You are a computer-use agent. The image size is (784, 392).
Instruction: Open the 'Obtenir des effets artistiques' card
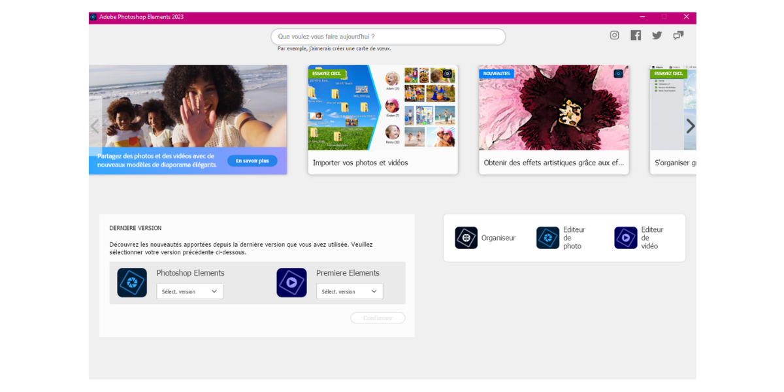(554, 120)
